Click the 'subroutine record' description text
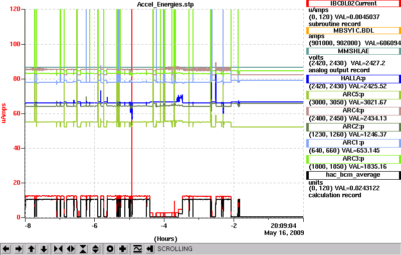The image size is (401, 255). coord(334,24)
